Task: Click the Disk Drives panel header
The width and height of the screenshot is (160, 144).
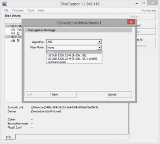Action: tap(66, 16)
